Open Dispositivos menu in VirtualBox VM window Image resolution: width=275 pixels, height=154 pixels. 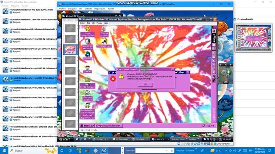[100, 9]
